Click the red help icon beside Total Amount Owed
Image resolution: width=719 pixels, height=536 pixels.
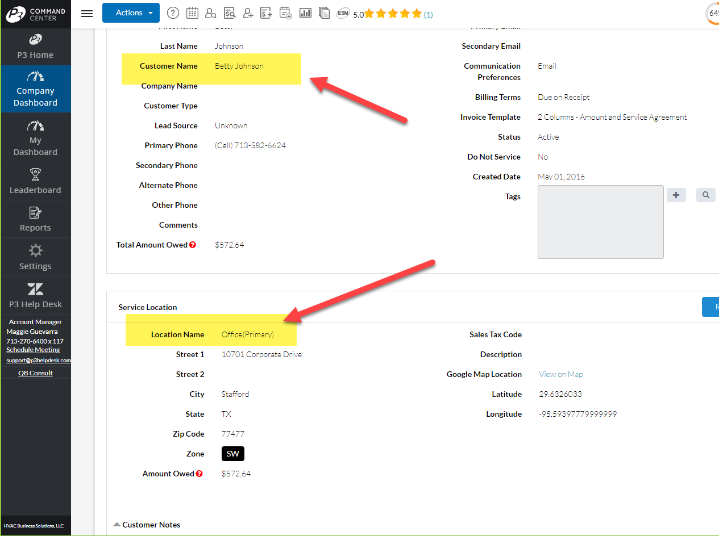(x=193, y=245)
